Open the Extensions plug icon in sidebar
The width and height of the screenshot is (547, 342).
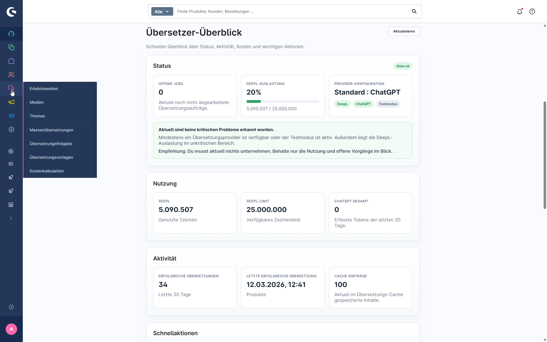tap(11, 116)
